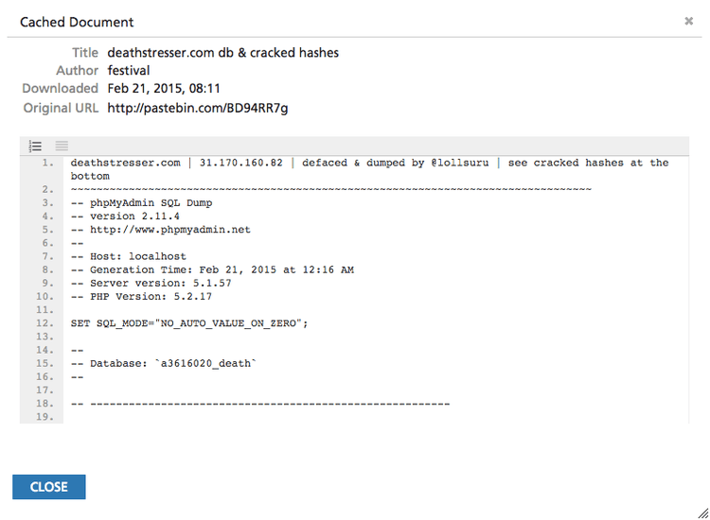Click the 'Cached Document' dialog heading
Image resolution: width=710 pixels, height=520 pixels.
coord(77,22)
